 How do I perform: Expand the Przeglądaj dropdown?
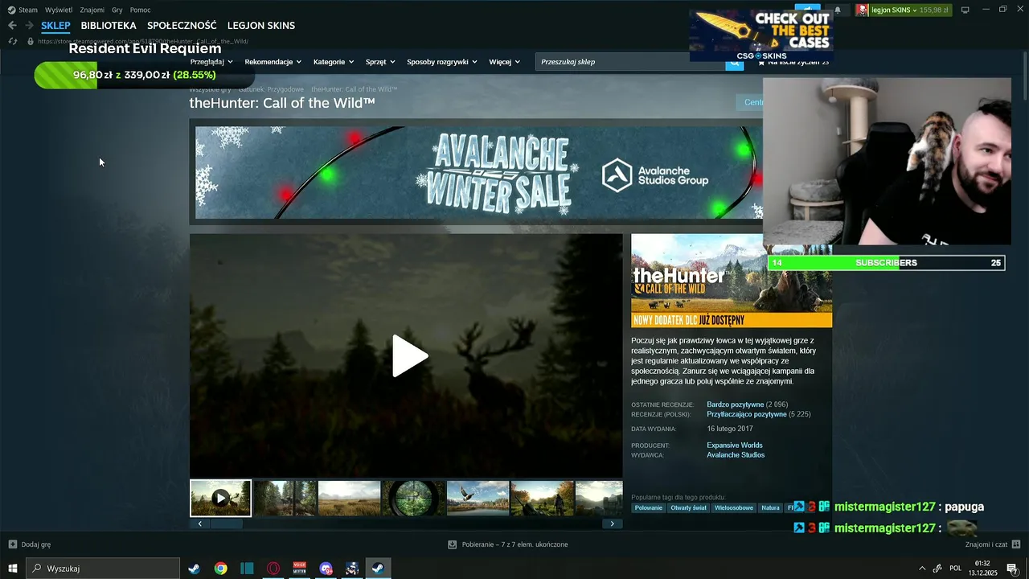coord(211,62)
